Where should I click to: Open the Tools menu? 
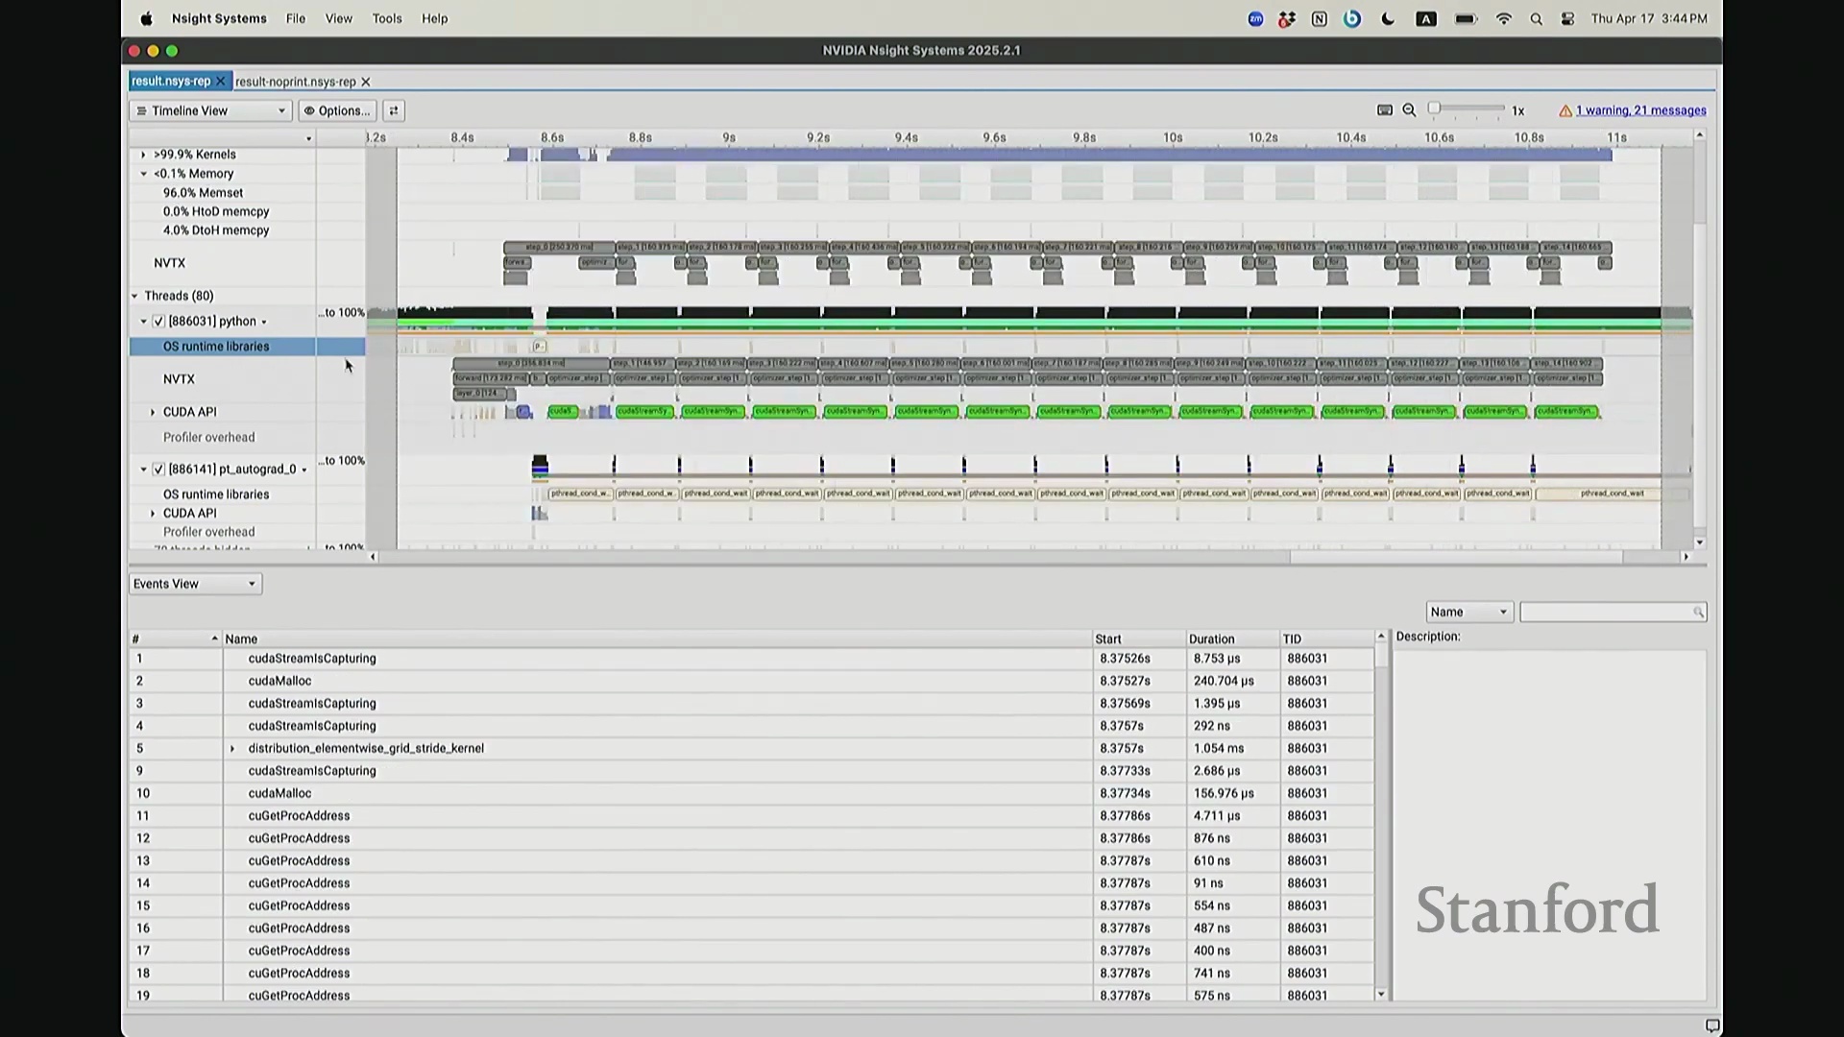387,18
